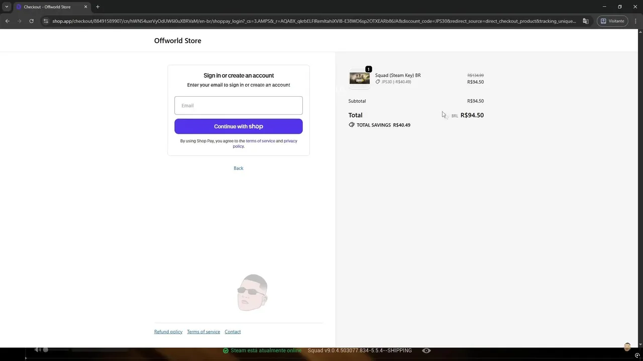Screen dimensions: 643x361
Task: Go back using browser back arrow
Action: 7,21
